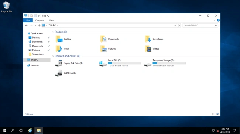The image size is (240, 134).
Task: Select the DVD Drive (E:) icon
Action: pyautogui.click(x=59, y=73)
